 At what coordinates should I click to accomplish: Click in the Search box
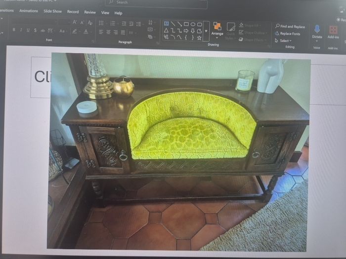[x=156, y=3]
